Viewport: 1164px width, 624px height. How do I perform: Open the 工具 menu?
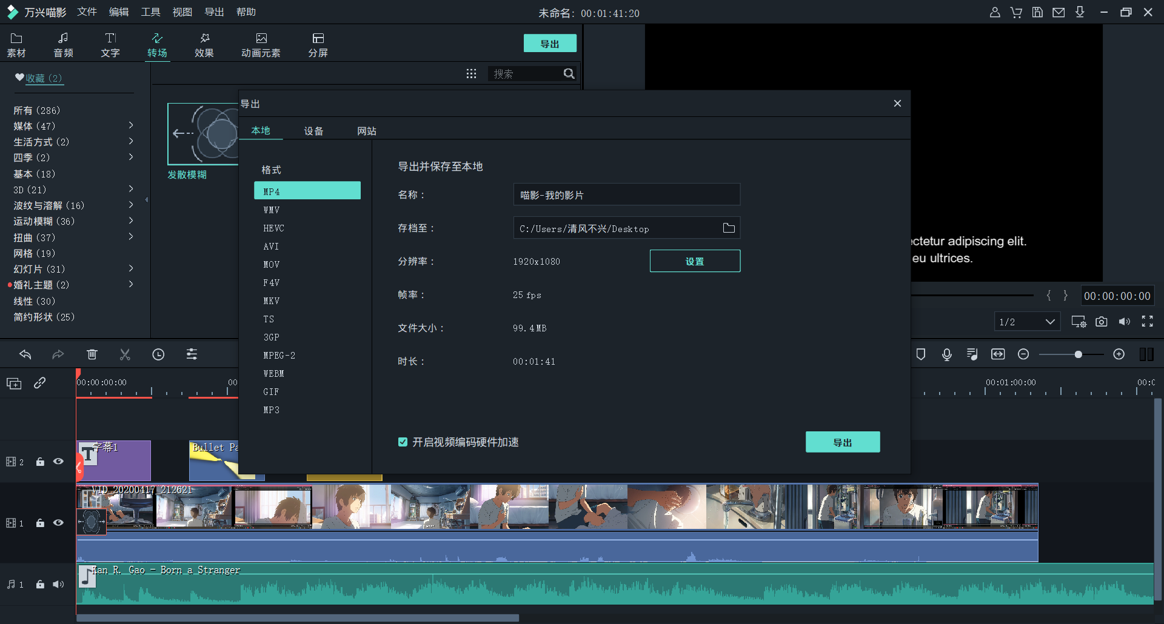pos(150,12)
